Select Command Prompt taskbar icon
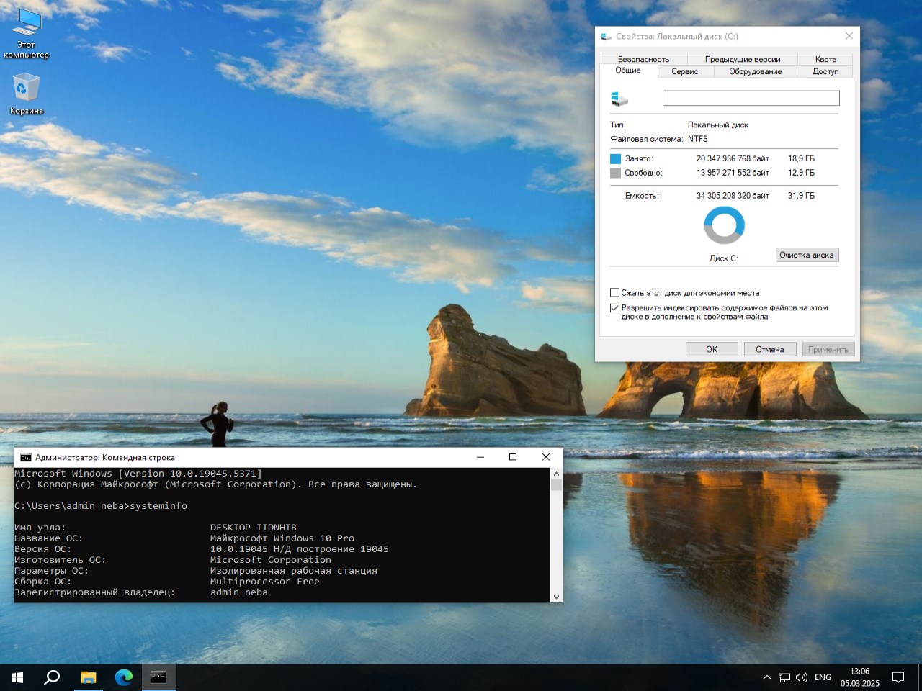922x691 pixels. 158,677
